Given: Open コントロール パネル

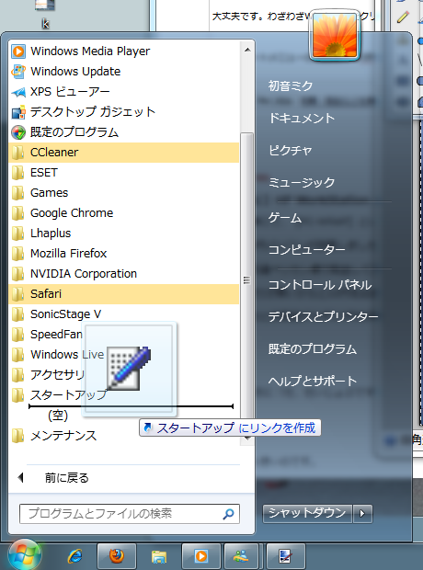Looking at the screenshot, I should [320, 285].
